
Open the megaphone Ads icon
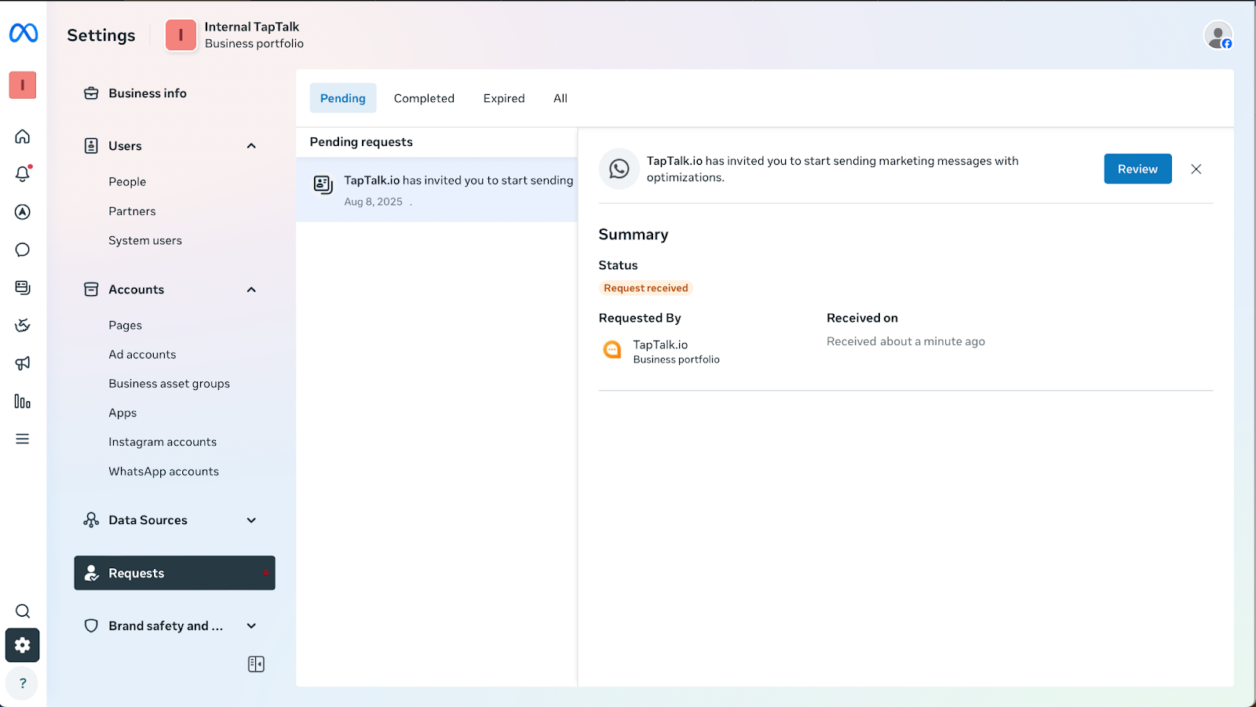pyautogui.click(x=23, y=363)
